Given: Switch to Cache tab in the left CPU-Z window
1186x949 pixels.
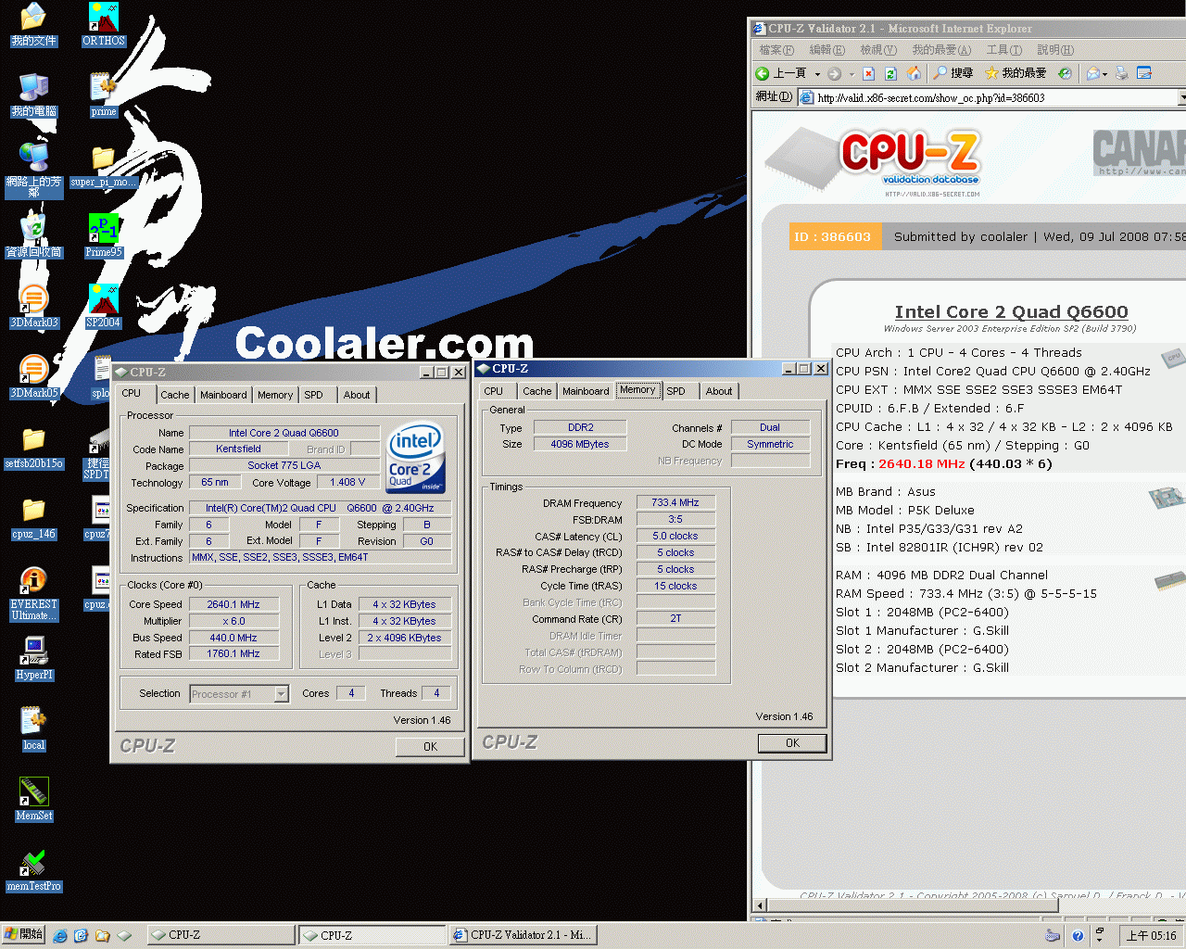Looking at the screenshot, I should click(174, 395).
